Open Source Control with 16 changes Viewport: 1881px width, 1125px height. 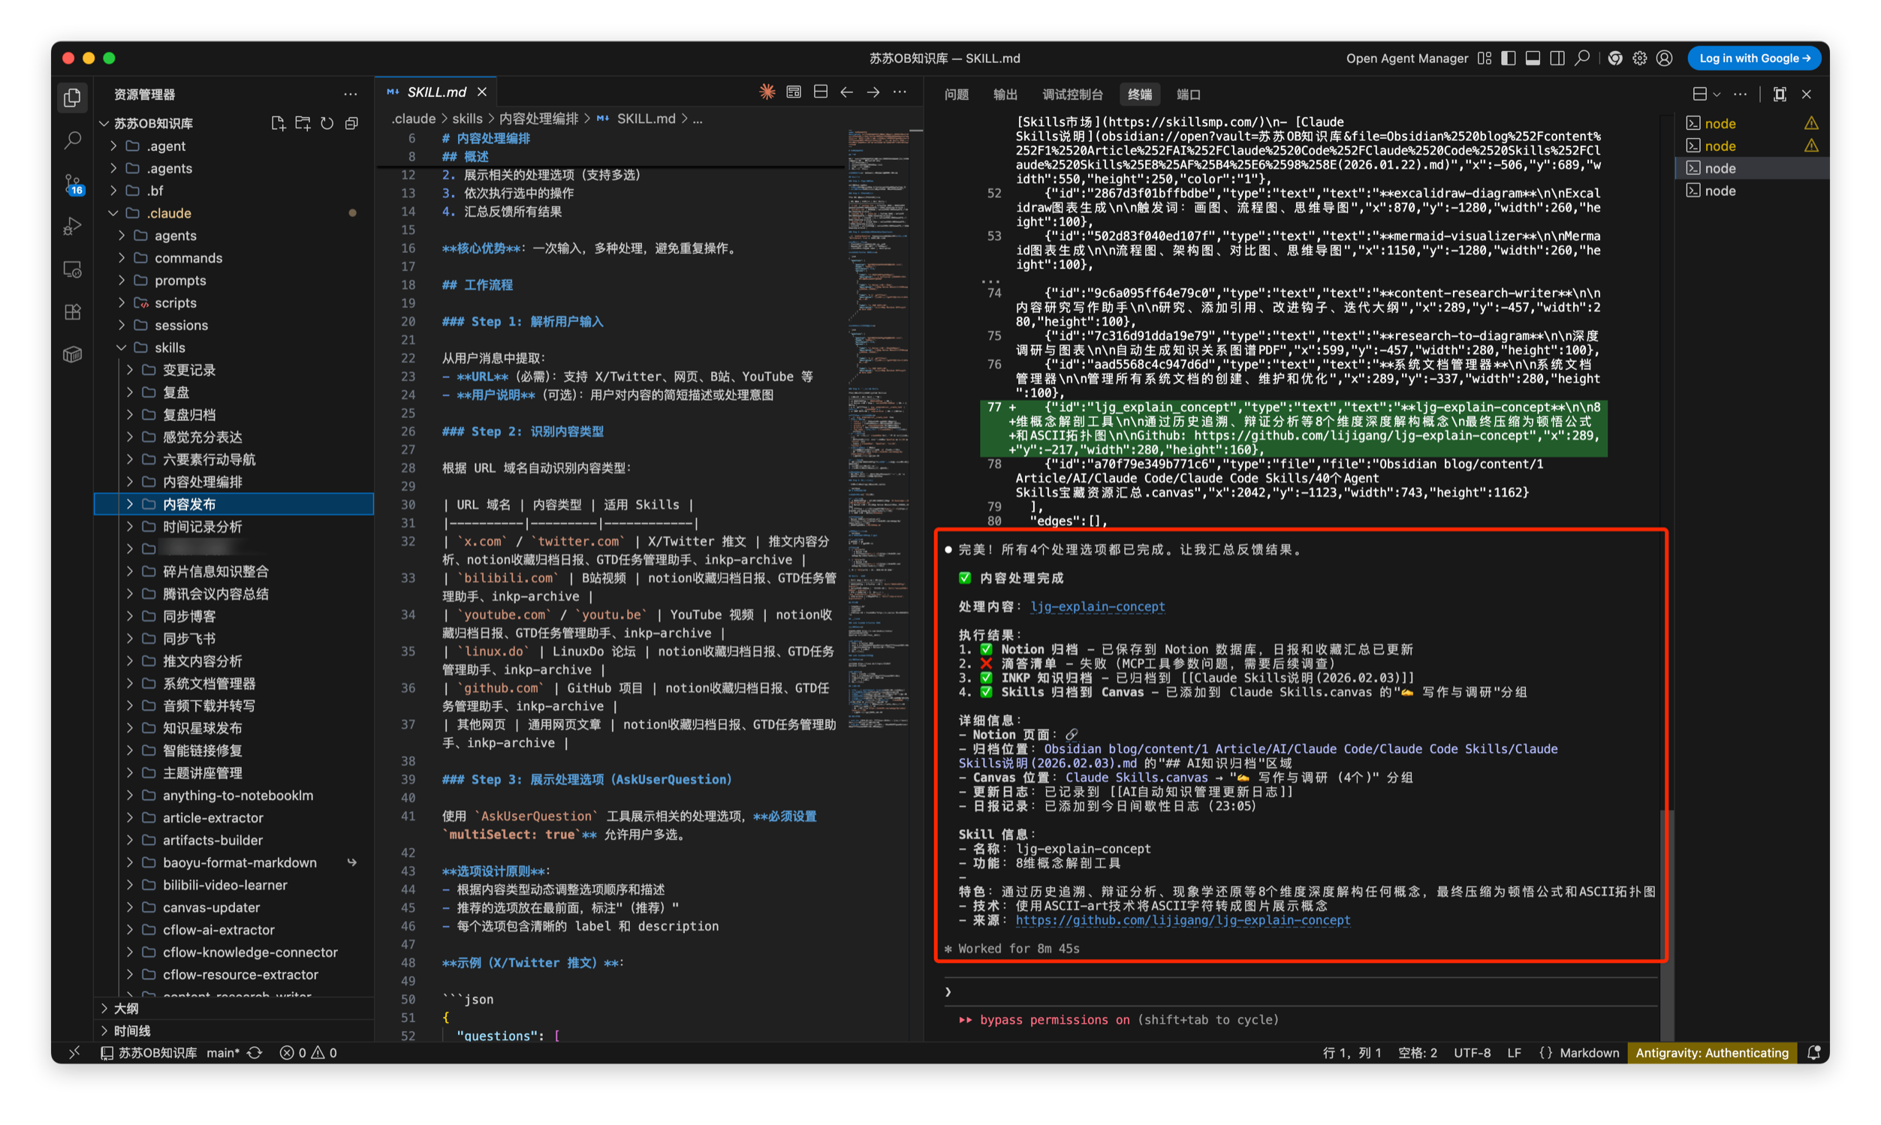(x=73, y=183)
